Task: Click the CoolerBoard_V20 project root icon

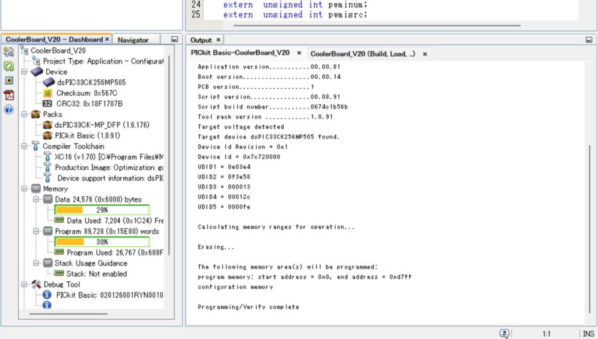Action: (25, 50)
